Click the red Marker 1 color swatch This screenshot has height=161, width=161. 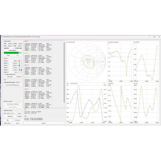coord(19,61)
